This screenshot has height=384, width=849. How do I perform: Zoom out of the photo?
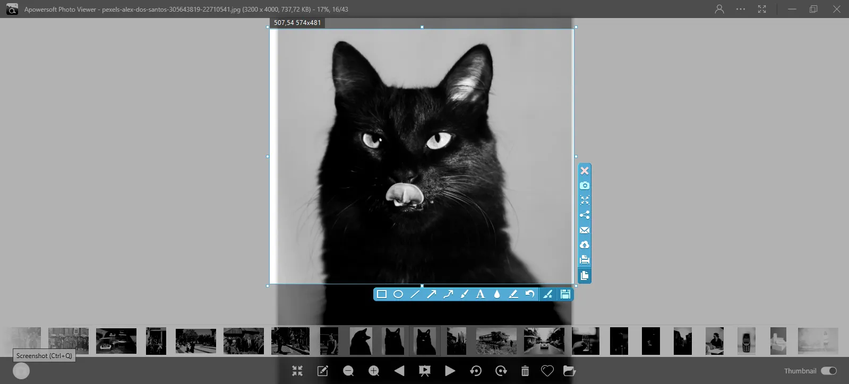coord(348,371)
